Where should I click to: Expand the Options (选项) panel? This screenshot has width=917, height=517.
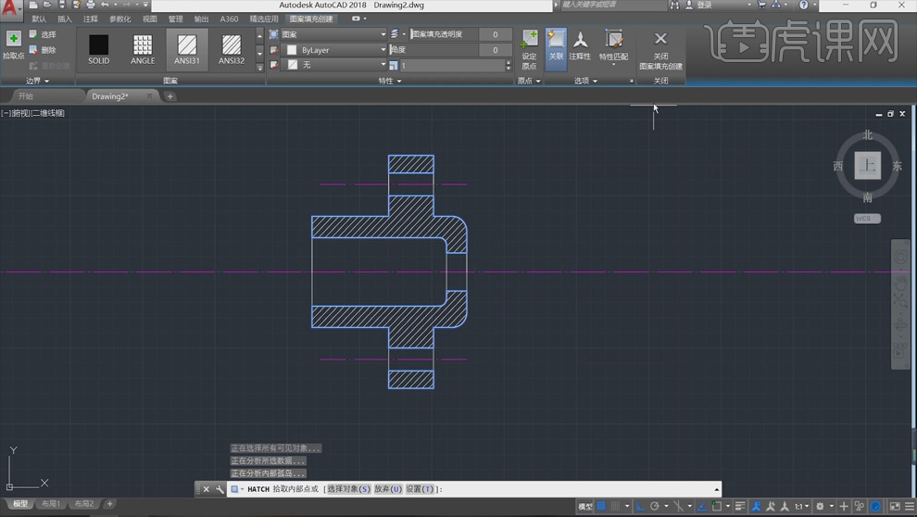click(585, 81)
